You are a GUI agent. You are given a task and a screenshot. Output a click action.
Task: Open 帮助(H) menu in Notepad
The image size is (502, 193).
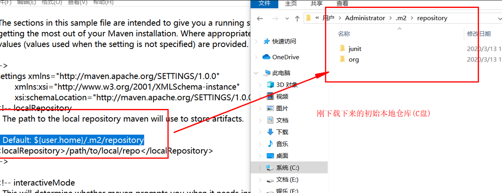click(103, 2)
